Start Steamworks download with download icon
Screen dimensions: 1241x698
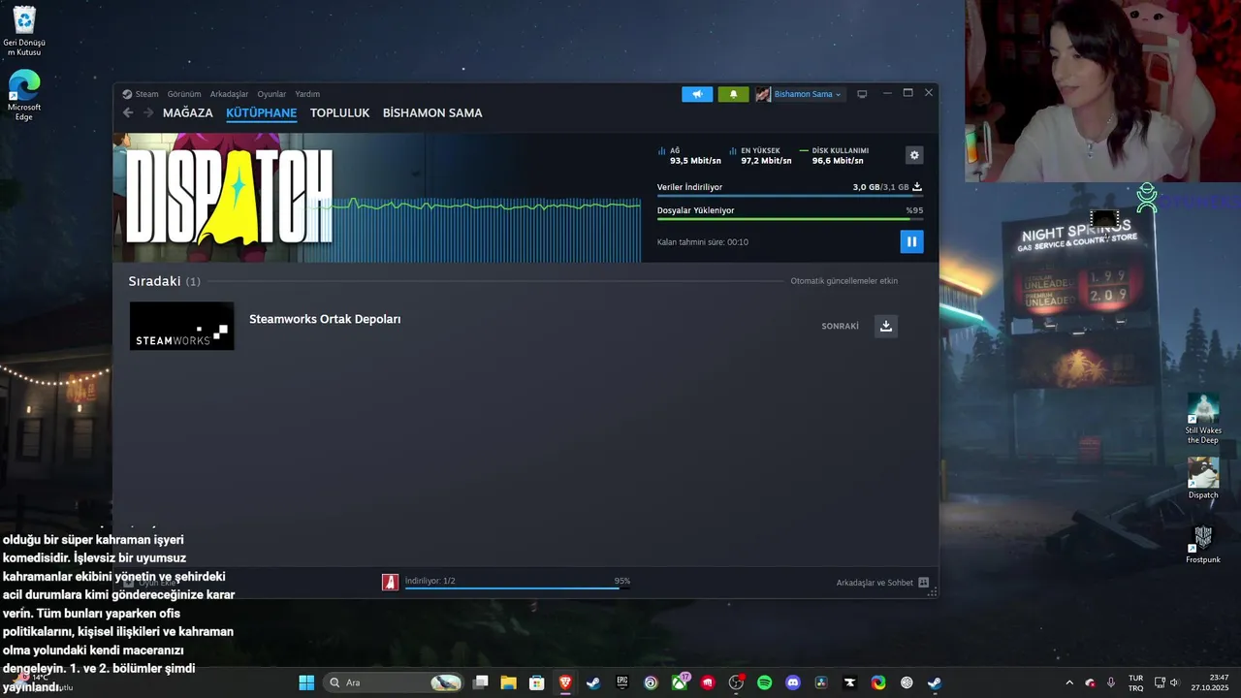click(885, 326)
